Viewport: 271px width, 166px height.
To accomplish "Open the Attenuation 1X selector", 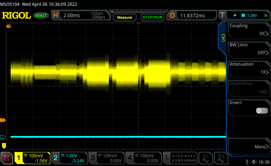I will [249, 68].
